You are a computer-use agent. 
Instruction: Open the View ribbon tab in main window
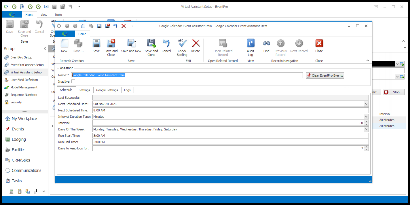click(44, 15)
